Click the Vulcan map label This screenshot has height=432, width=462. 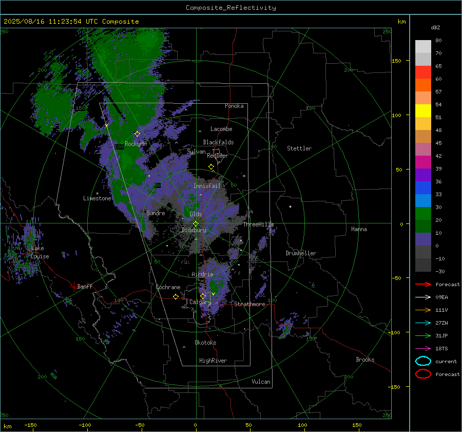click(261, 382)
